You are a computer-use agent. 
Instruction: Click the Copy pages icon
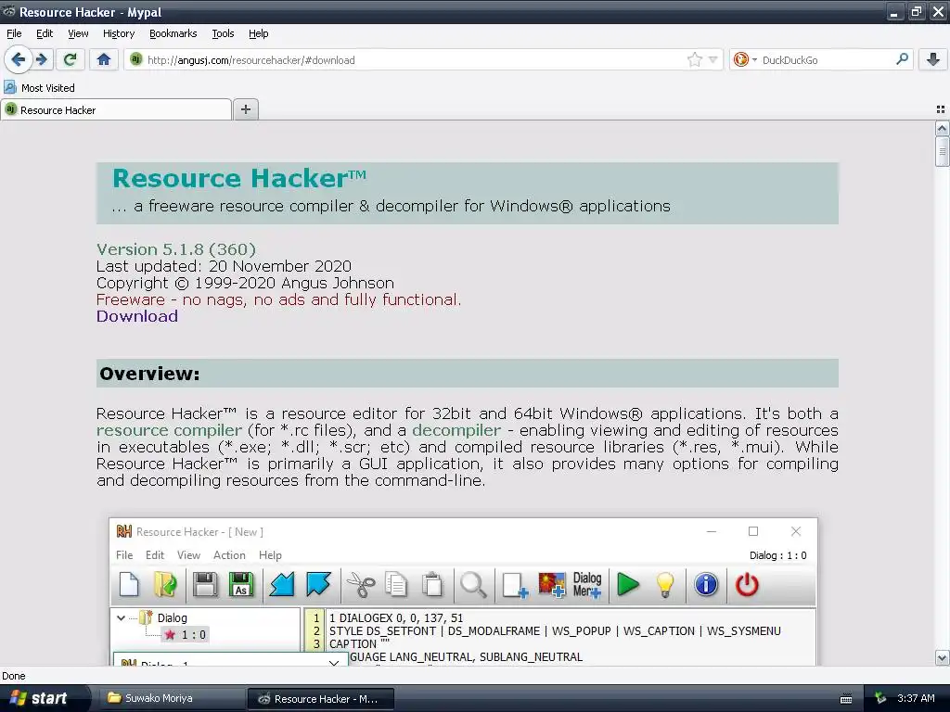pyautogui.click(x=396, y=585)
